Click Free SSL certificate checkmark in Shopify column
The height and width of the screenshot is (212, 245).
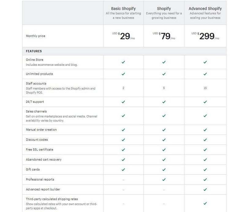pyautogui.click(x=164, y=150)
